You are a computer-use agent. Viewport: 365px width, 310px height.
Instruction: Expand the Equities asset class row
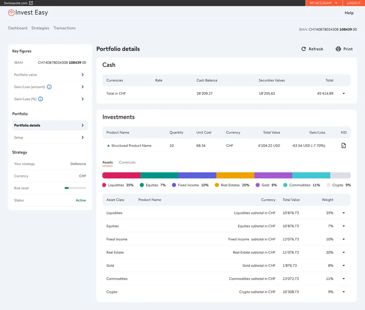point(343,226)
